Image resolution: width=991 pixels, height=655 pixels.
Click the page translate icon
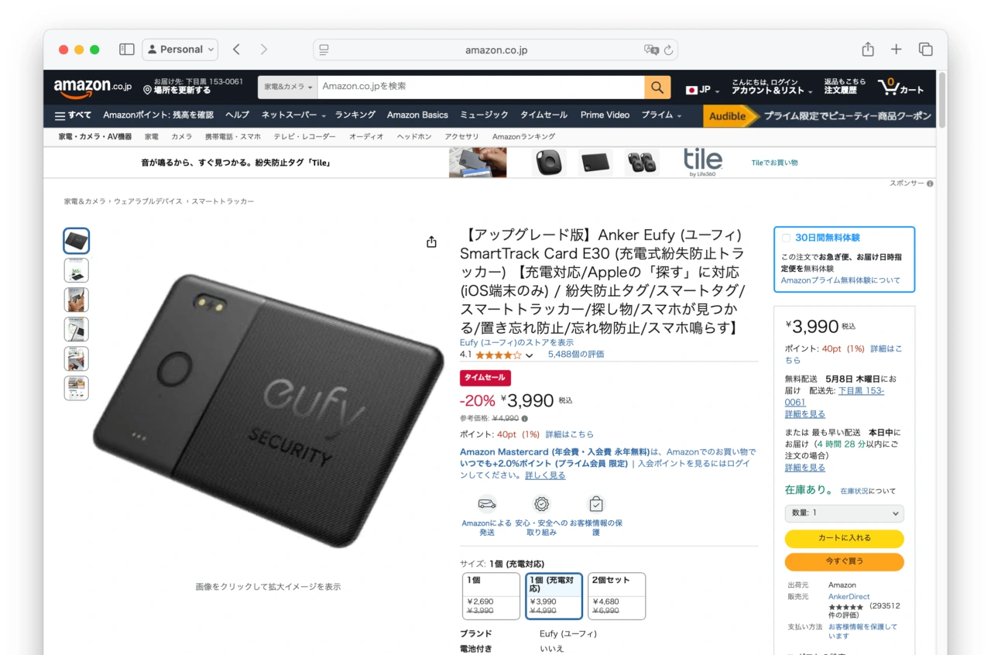[x=651, y=50]
